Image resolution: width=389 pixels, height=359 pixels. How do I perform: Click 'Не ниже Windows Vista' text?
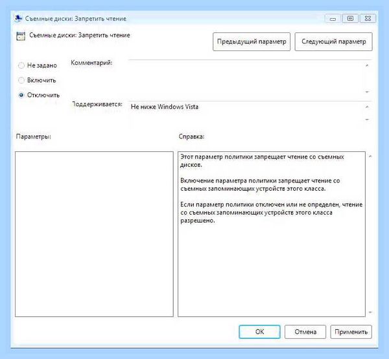(165, 107)
